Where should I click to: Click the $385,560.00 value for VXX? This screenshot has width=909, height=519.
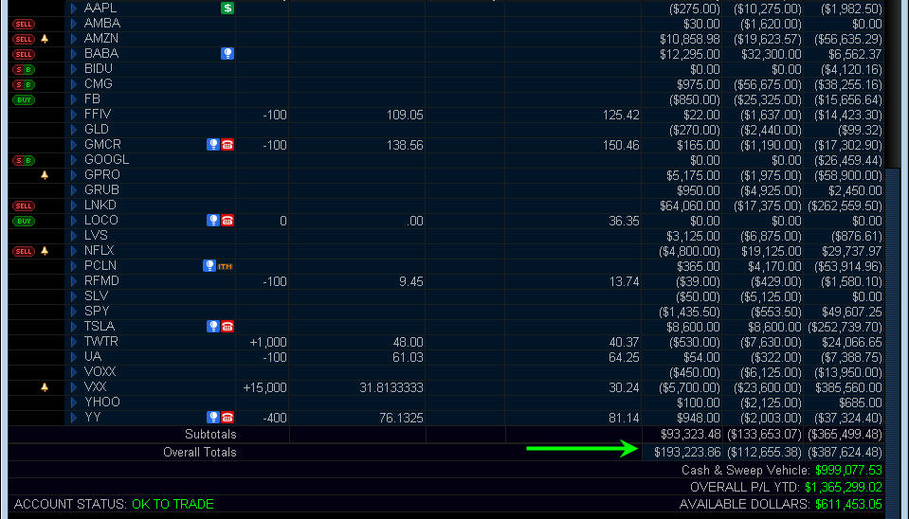(848, 387)
